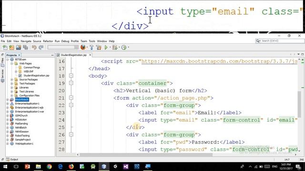305x171 pixels.
Task: Collapse the body code fold on line 18
Action: [71, 76]
